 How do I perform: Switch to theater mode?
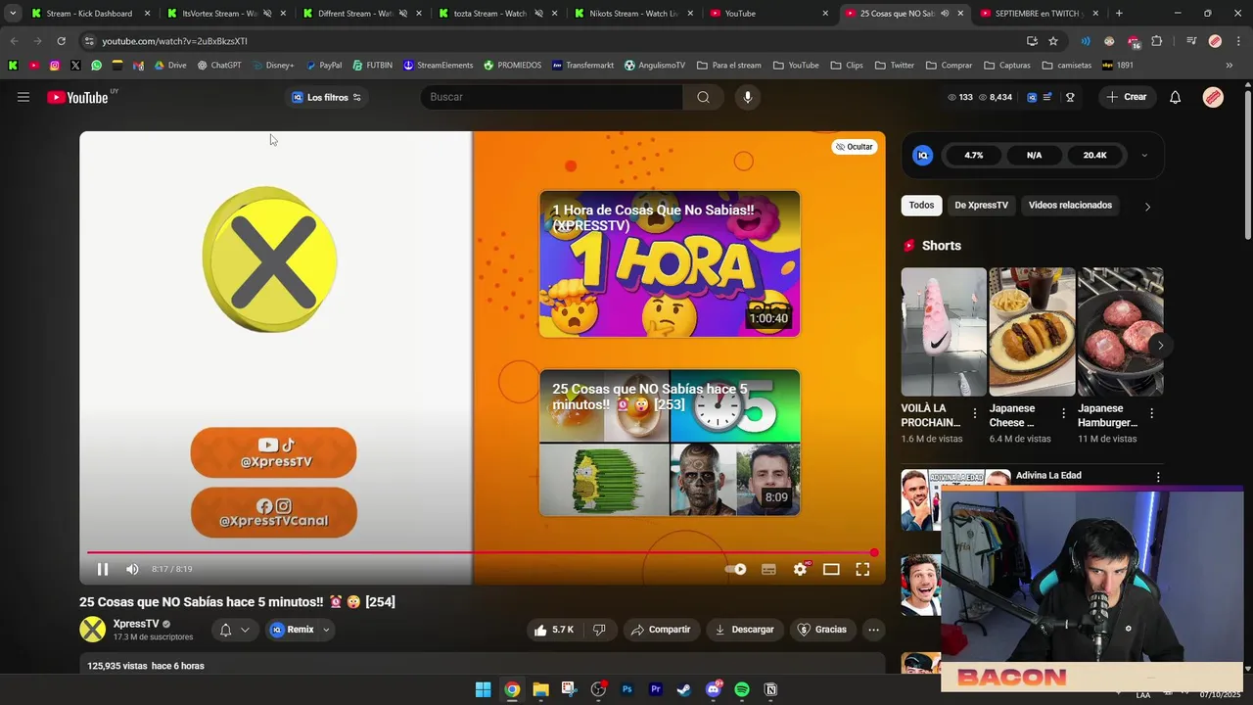(x=831, y=569)
